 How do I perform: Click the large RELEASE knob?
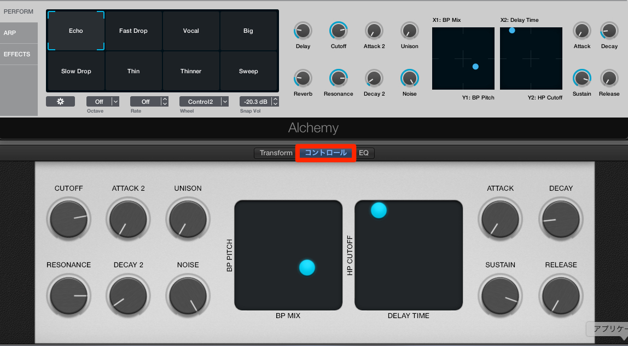click(561, 296)
